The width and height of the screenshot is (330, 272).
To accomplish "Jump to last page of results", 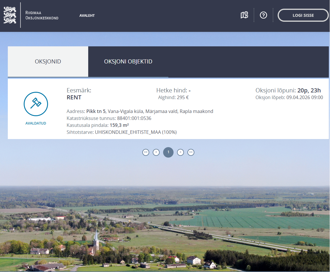I will (x=191, y=152).
